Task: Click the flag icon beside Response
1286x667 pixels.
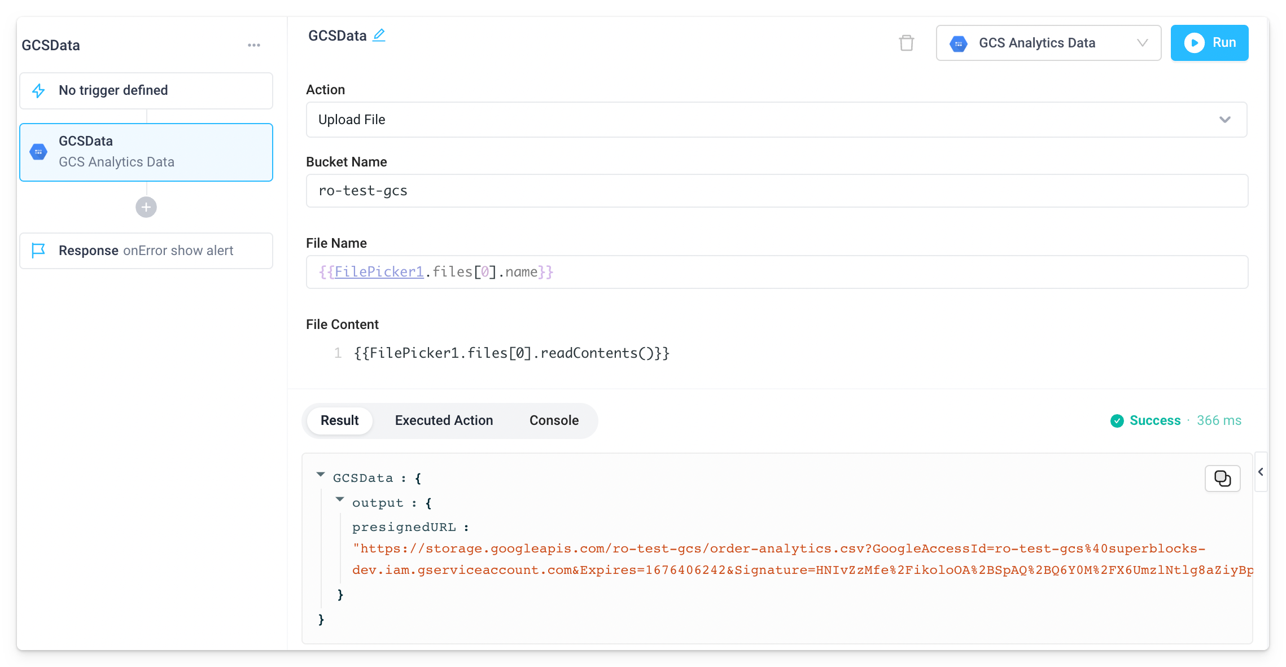Action: [x=38, y=251]
